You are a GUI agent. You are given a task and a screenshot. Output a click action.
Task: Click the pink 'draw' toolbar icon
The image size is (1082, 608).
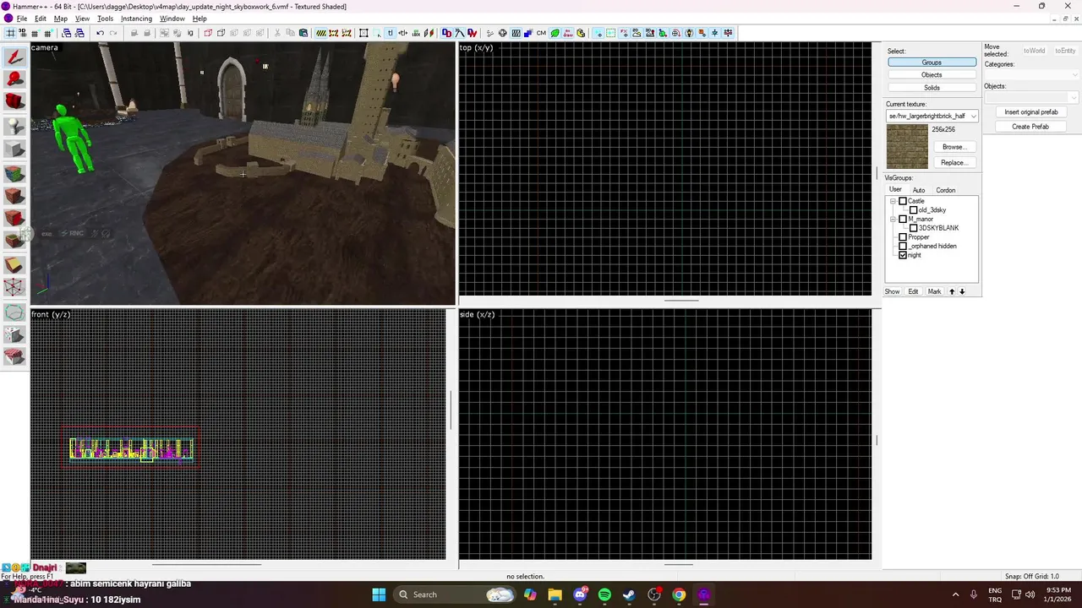click(x=568, y=33)
